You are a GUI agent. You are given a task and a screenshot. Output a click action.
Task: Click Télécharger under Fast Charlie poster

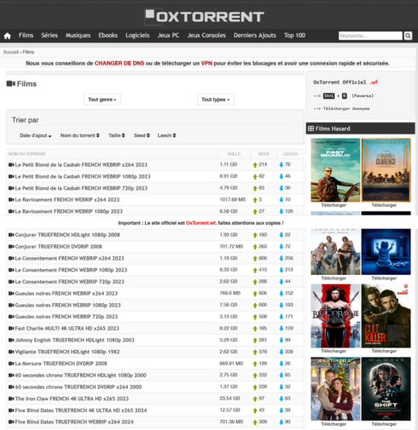pos(334,205)
